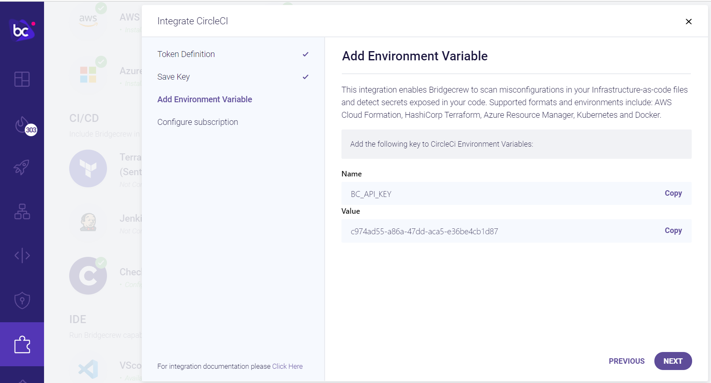Click the NEXT button
This screenshot has width=711, height=383.
pyautogui.click(x=672, y=361)
